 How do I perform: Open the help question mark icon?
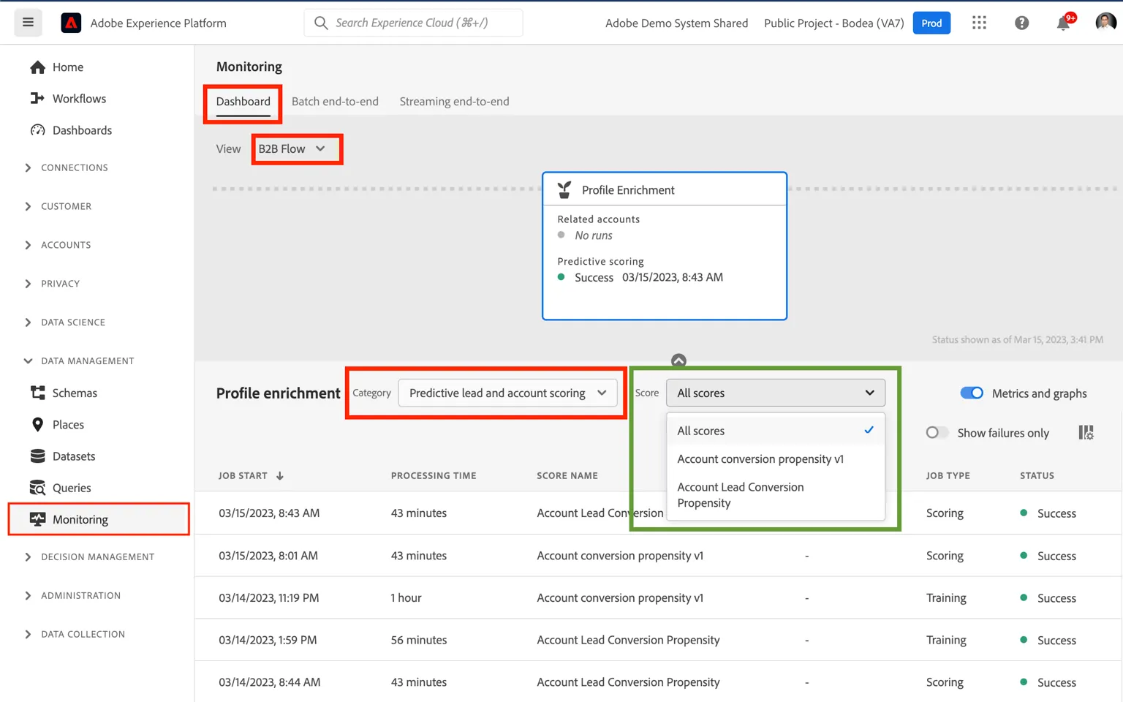[x=1021, y=23]
